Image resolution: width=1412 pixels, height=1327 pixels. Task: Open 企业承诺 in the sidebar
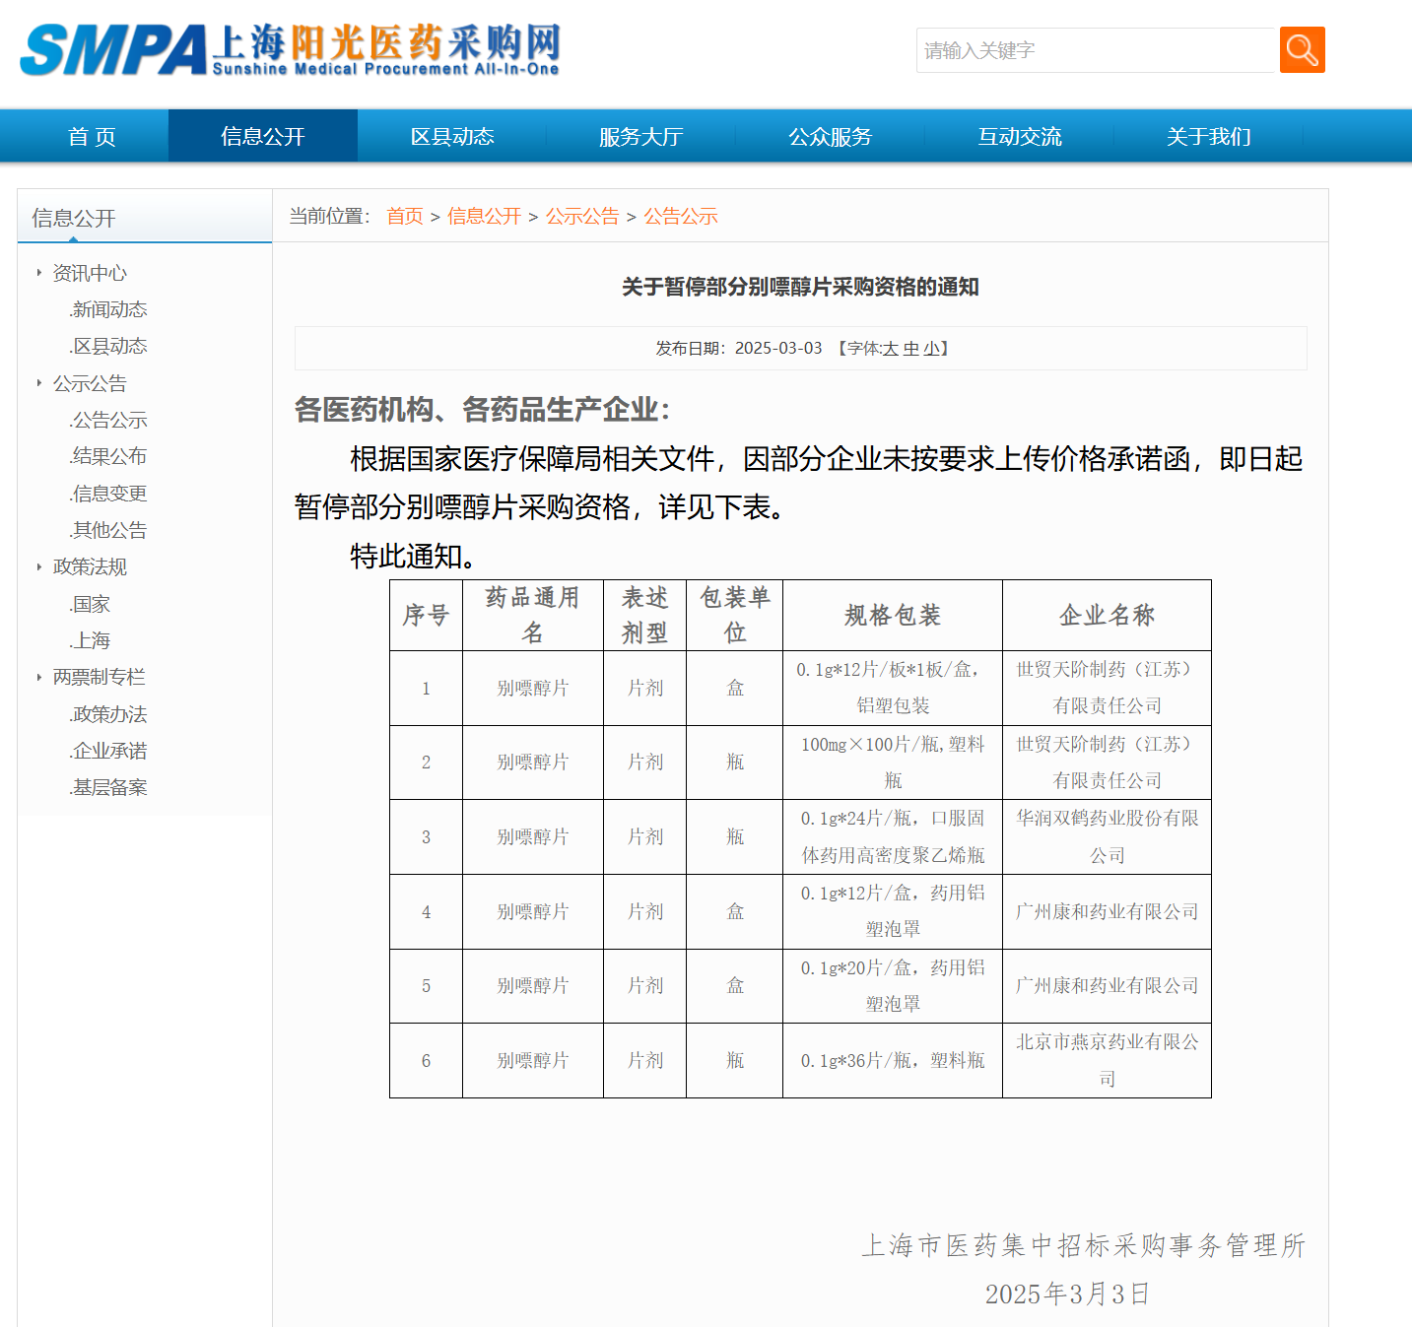[x=109, y=751]
